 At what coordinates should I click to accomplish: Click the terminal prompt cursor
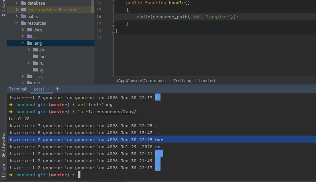[79, 174]
